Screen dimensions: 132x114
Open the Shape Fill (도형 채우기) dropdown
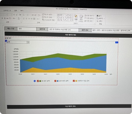click(89, 16)
